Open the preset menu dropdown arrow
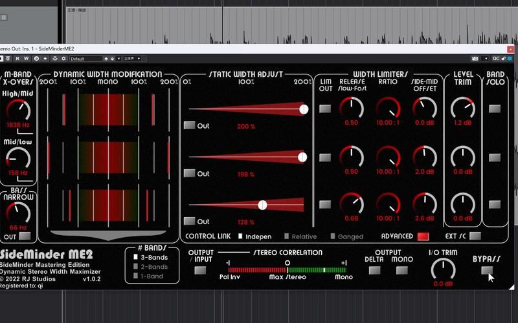This screenshot has height=323, width=518. pos(119,59)
